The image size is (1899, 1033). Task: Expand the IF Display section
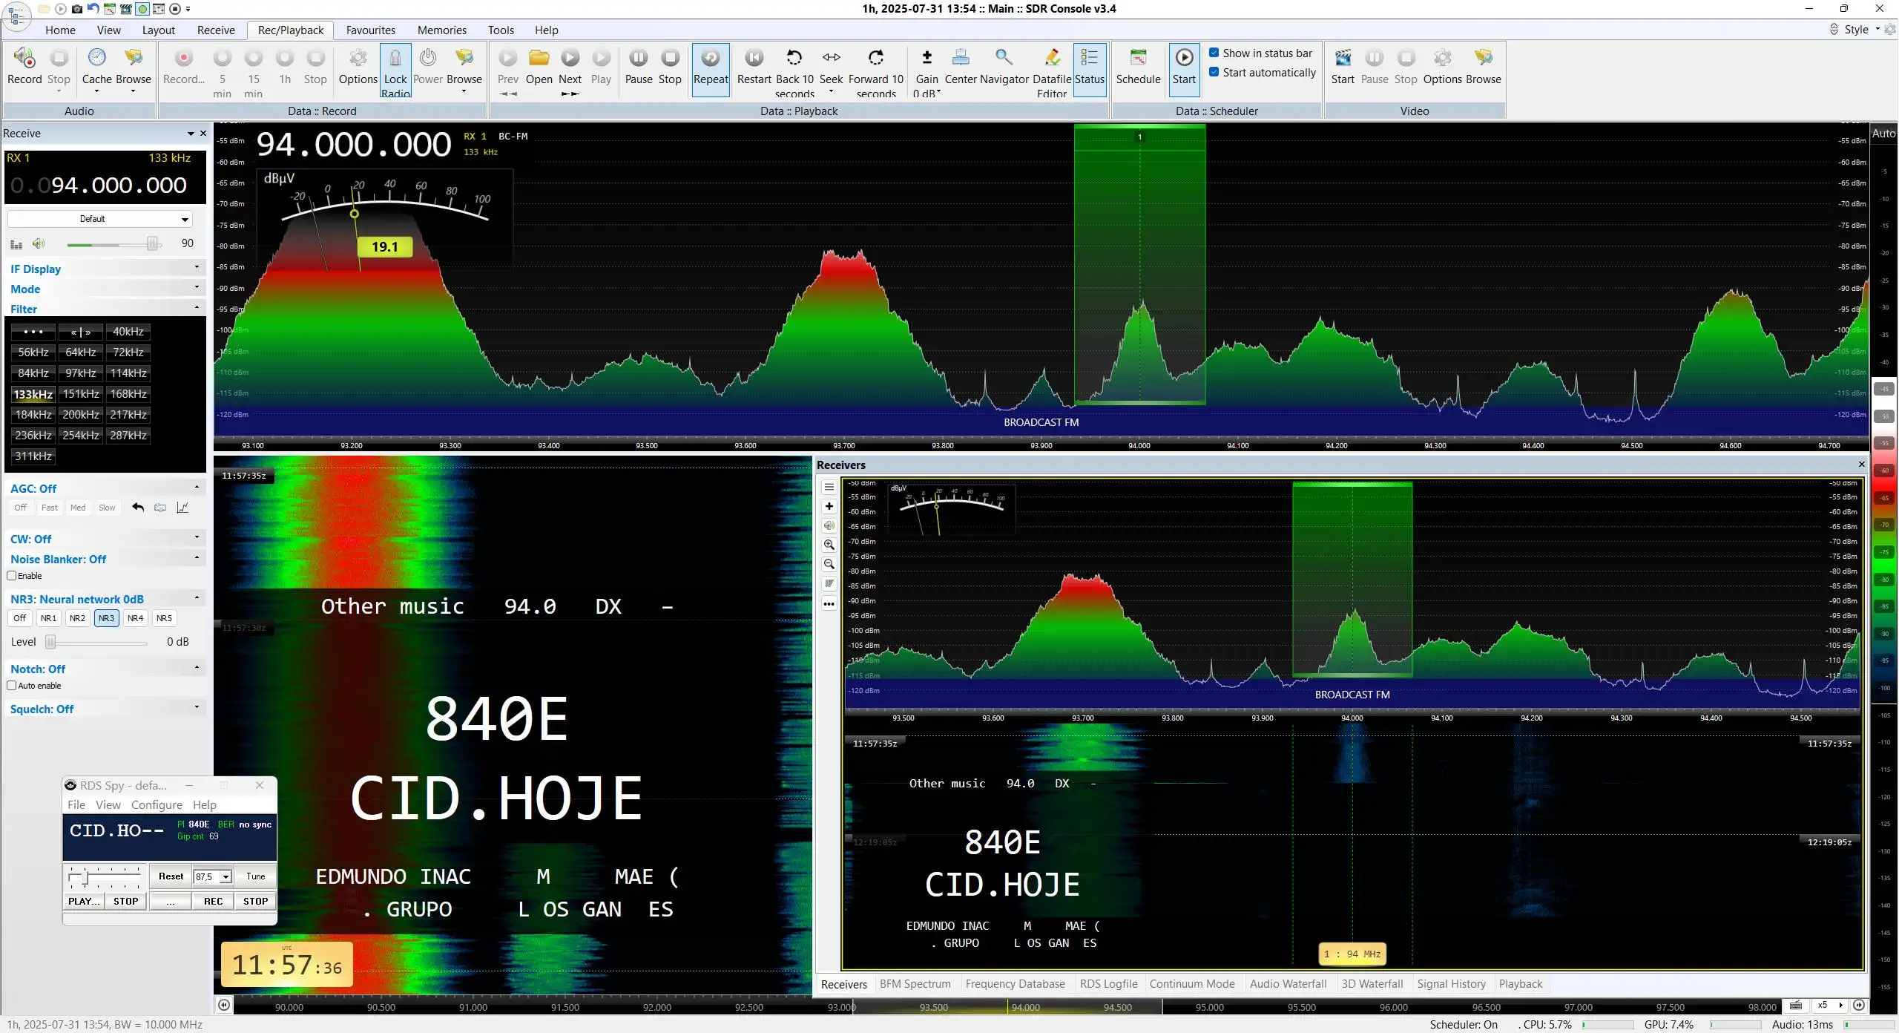click(x=105, y=269)
